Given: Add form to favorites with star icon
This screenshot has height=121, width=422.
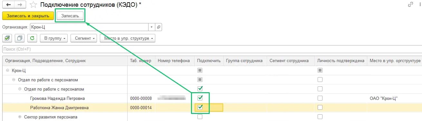Looking at the screenshot, I should (33, 5).
